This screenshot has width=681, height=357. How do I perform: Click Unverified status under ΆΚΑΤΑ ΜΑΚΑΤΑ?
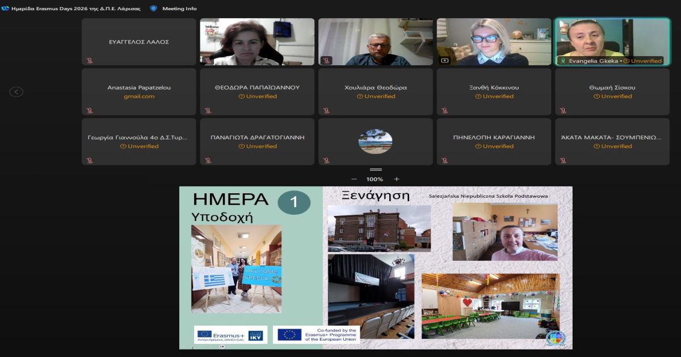[612, 146]
